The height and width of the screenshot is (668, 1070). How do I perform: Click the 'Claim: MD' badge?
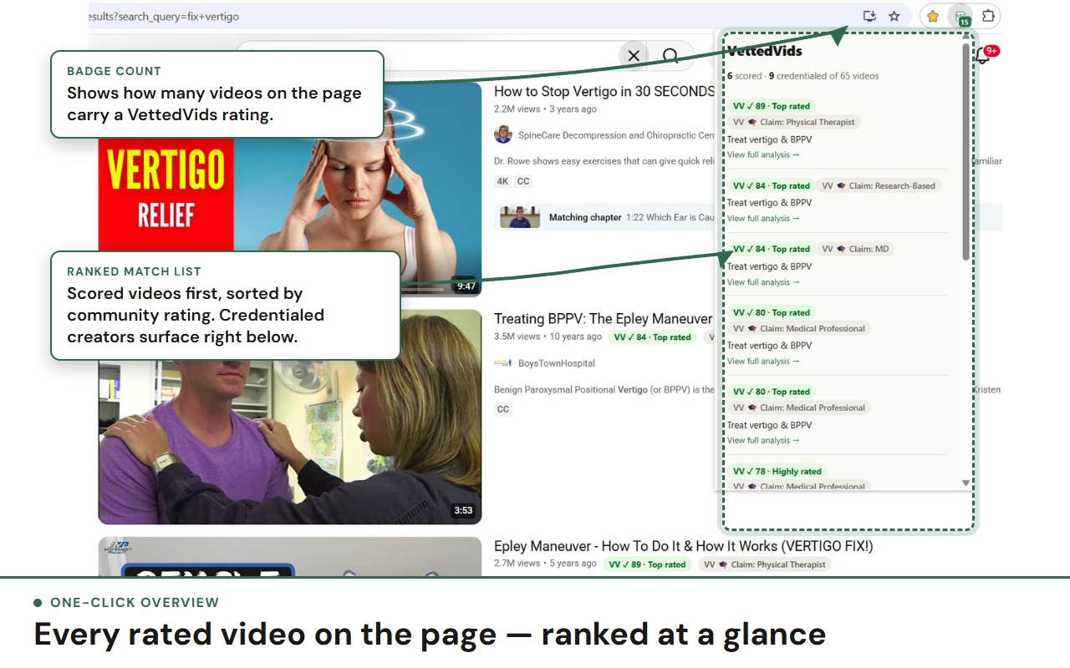tap(855, 249)
